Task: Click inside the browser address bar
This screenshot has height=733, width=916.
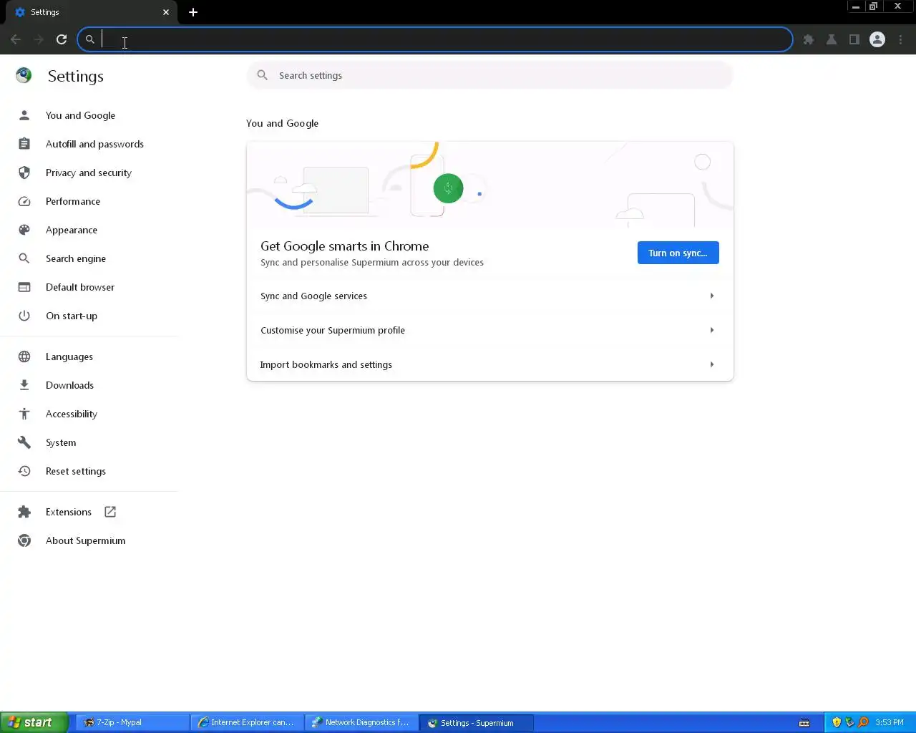Action: coord(435,39)
